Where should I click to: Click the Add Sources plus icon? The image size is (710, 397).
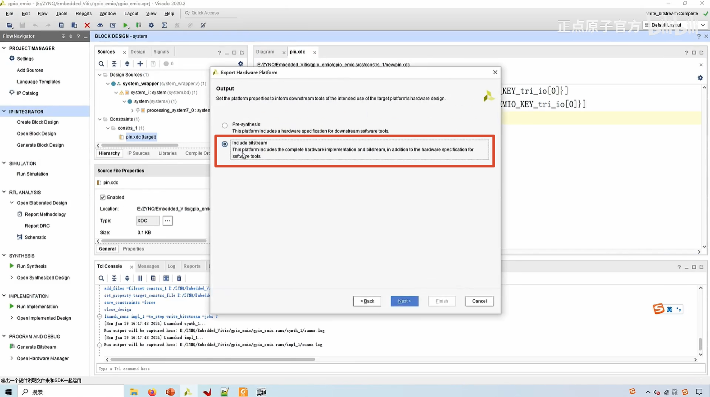pos(140,64)
